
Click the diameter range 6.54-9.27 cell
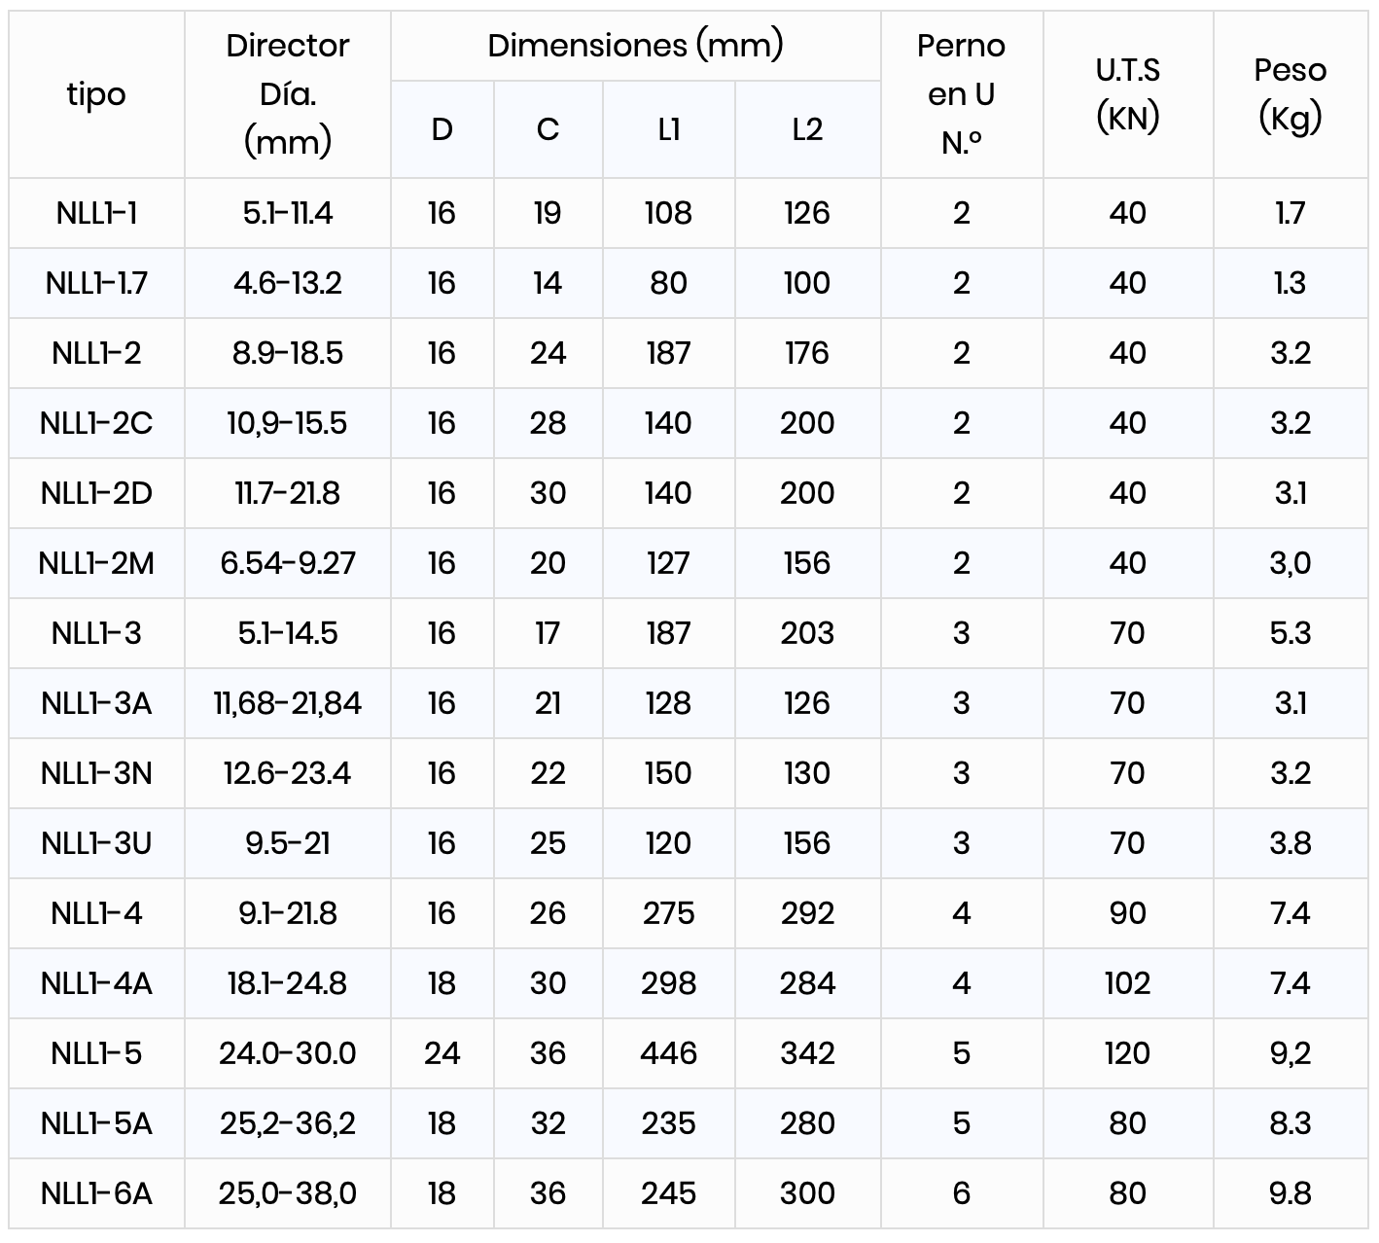tap(288, 563)
